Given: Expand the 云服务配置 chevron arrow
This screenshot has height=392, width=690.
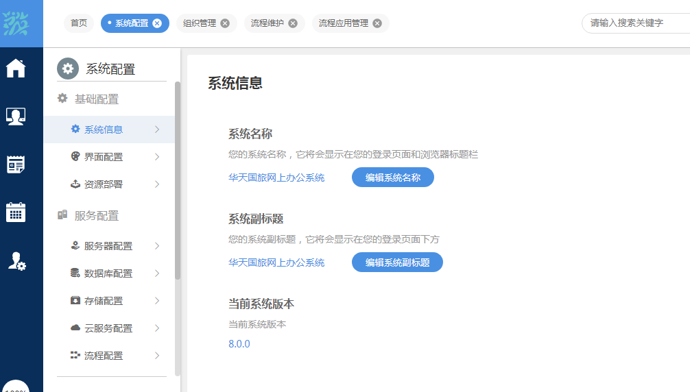Looking at the screenshot, I should [157, 328].
